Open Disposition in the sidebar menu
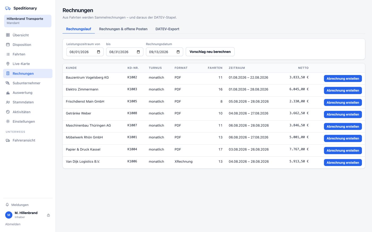 28,45
